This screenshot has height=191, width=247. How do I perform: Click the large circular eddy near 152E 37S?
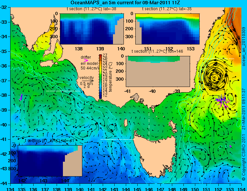pos(214,77)
